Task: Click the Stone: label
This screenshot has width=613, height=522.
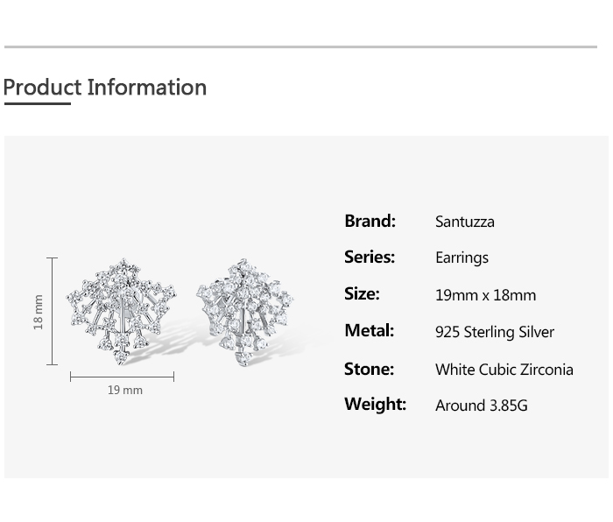Action: pos(369,368)
